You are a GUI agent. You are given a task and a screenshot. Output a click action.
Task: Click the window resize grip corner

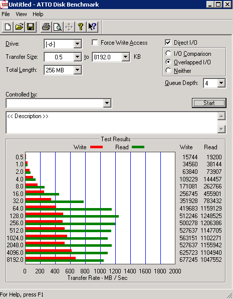coord(229,295)
